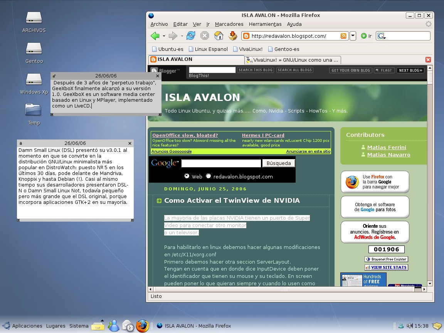Viewport: 444px width, 333px height.
Task: Go to the Home page icon
Action: 219,36
